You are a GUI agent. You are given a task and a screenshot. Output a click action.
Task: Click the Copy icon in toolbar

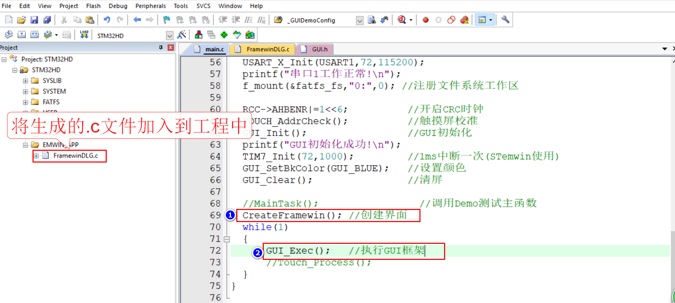[x=77, y=20]
